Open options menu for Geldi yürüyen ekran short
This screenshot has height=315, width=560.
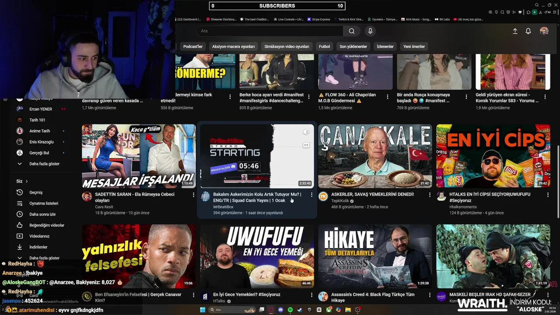point(545,97)
